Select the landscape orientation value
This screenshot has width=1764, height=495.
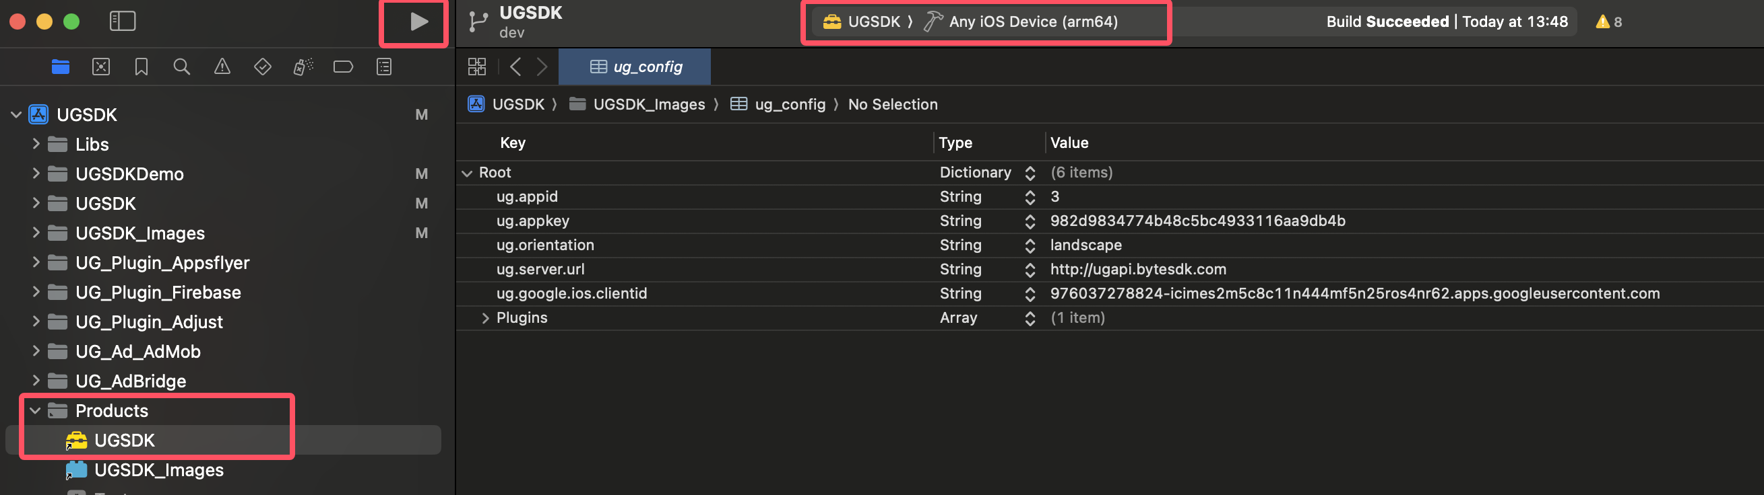click(x=1085, y=245)
